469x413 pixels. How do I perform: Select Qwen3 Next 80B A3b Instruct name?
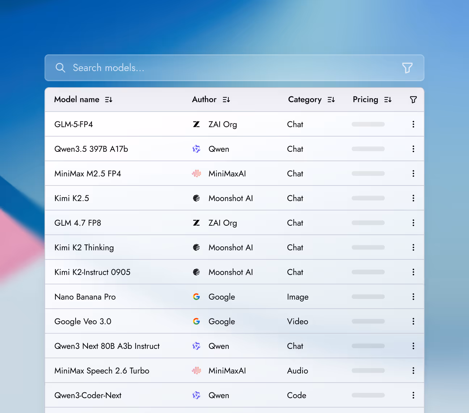[107, 346]
